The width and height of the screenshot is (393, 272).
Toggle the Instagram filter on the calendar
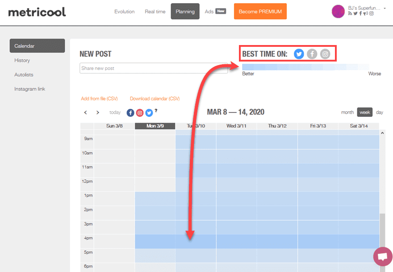coord(139,113)
